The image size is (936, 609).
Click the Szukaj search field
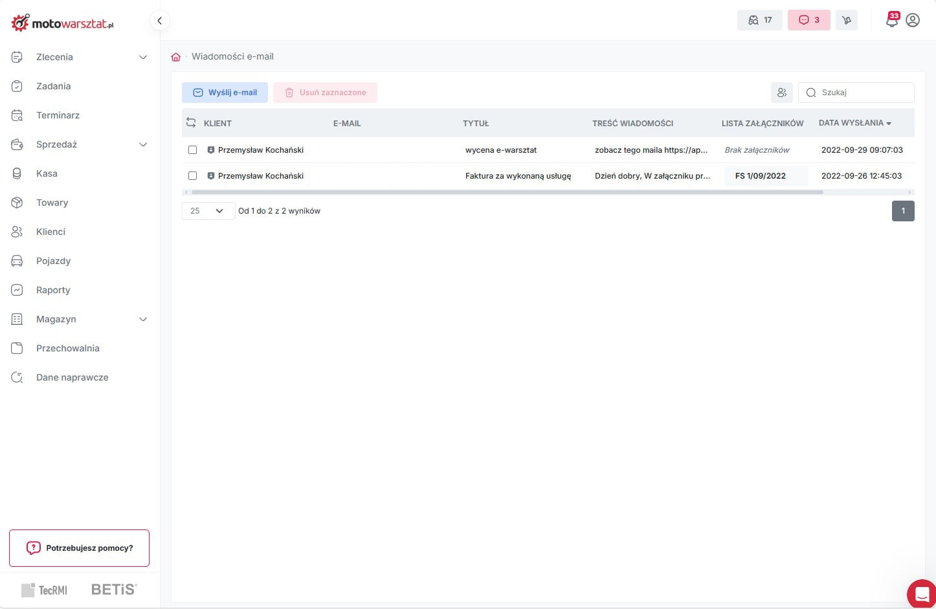[x=862, y=93]
